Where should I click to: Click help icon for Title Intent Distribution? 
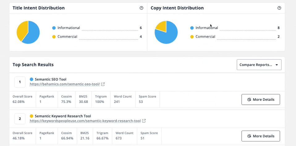(142, 8)
